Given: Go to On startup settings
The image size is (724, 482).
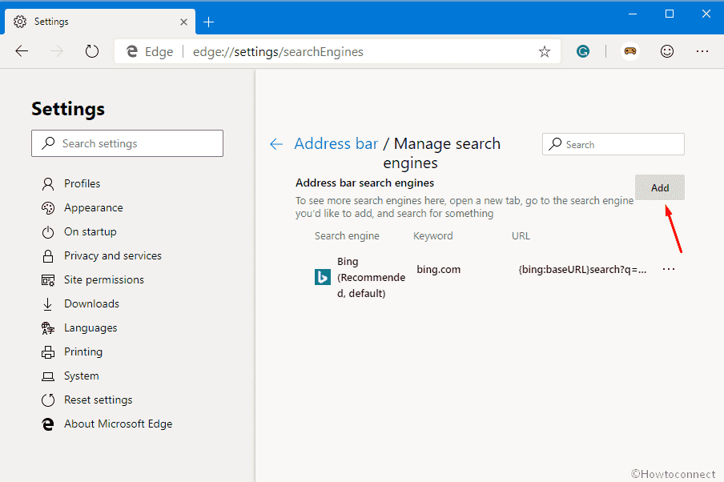Looking at the screenshot, I should (90, 231).
